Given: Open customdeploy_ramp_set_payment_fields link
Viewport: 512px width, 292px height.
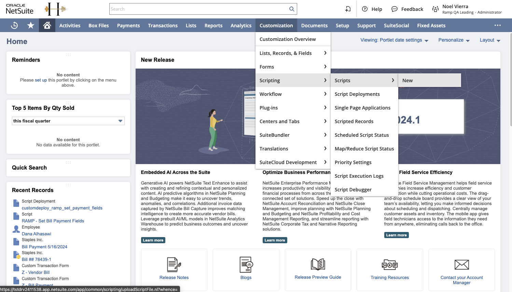Looking at the screenshot, I should 62,208.
